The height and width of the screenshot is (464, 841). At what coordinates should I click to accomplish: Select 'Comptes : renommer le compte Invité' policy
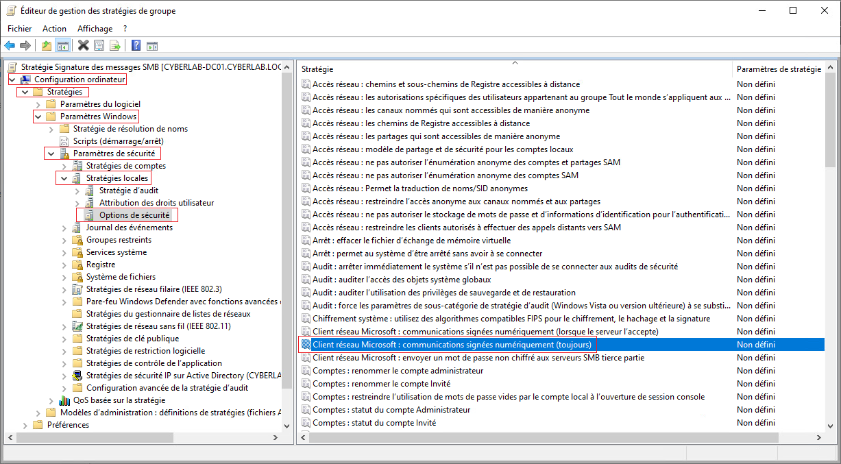pos(381,384)
